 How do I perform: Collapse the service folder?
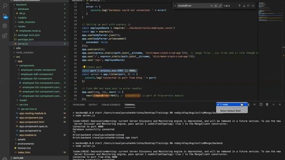24,104
